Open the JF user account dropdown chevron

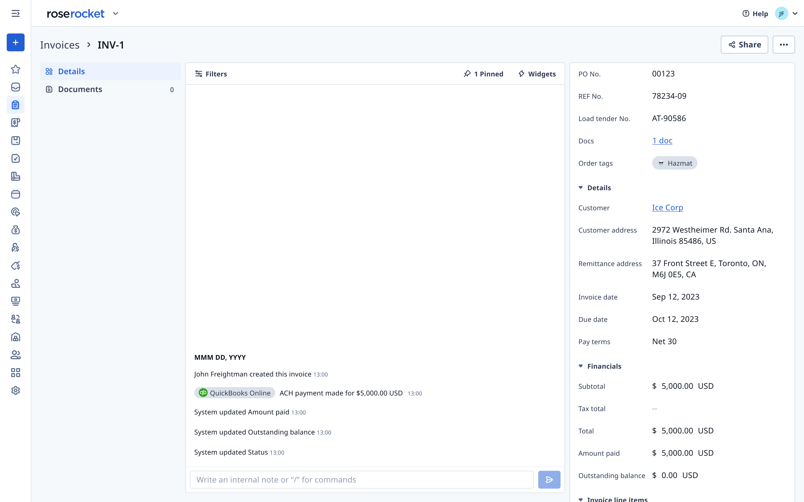click(795, 14)
